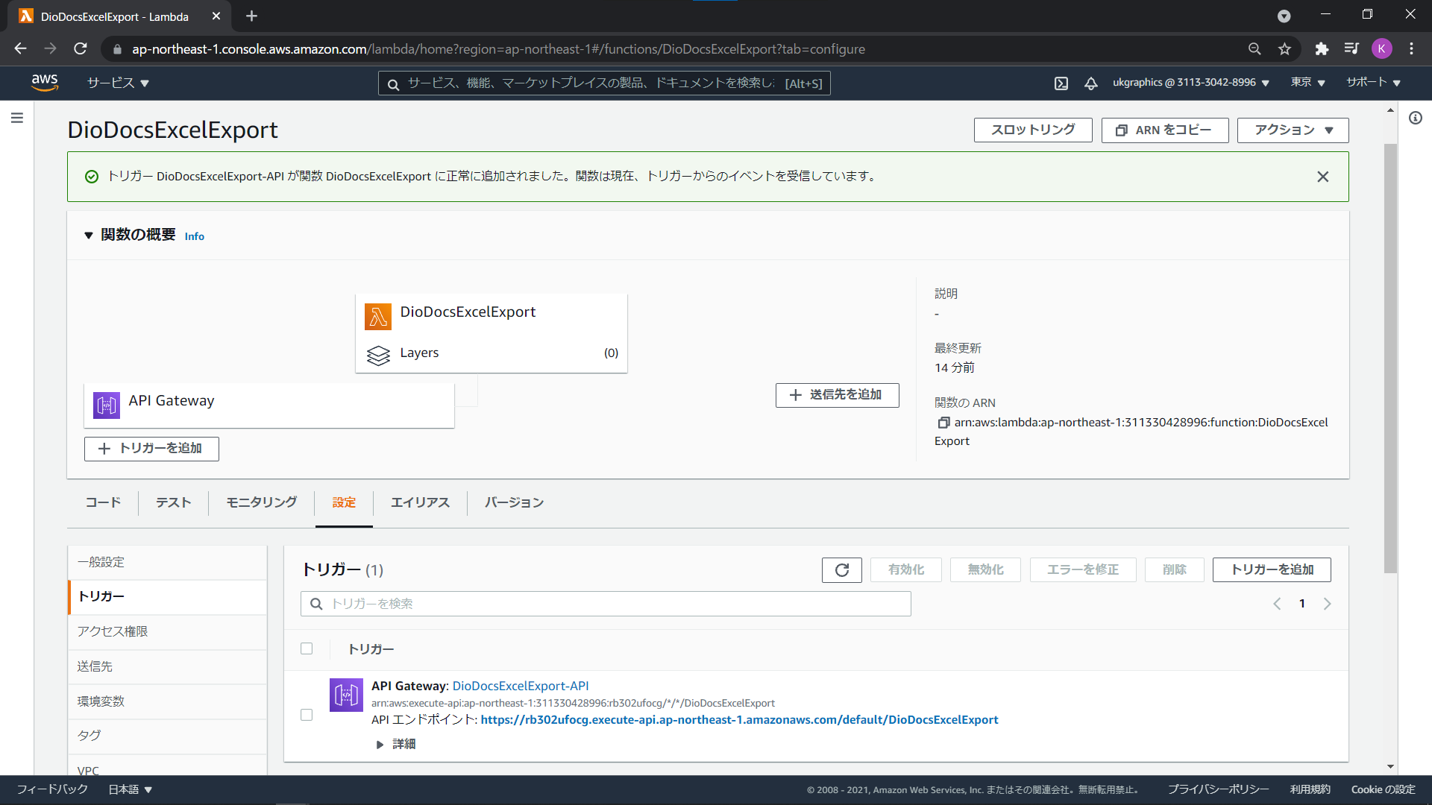Select the 設定 tab
This screenshot has height=805, width=1432.
[344, 503]
